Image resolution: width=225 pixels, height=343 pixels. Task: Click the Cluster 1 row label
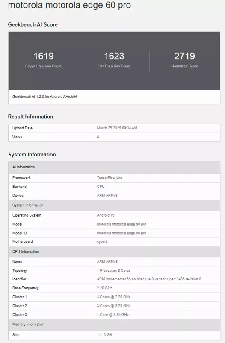pos(20,297)
